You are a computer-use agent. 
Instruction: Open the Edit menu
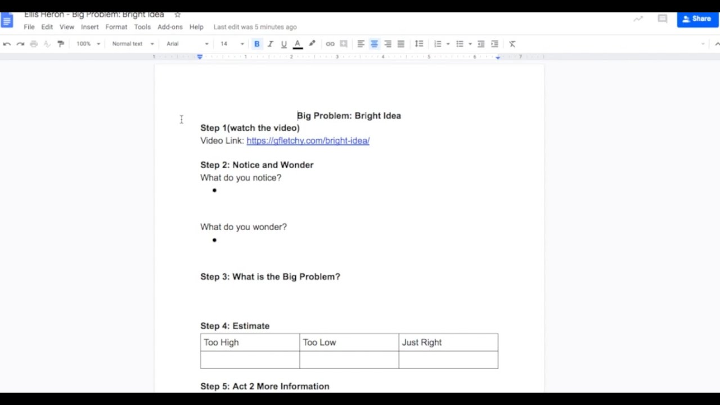click(x=47, y=27)
